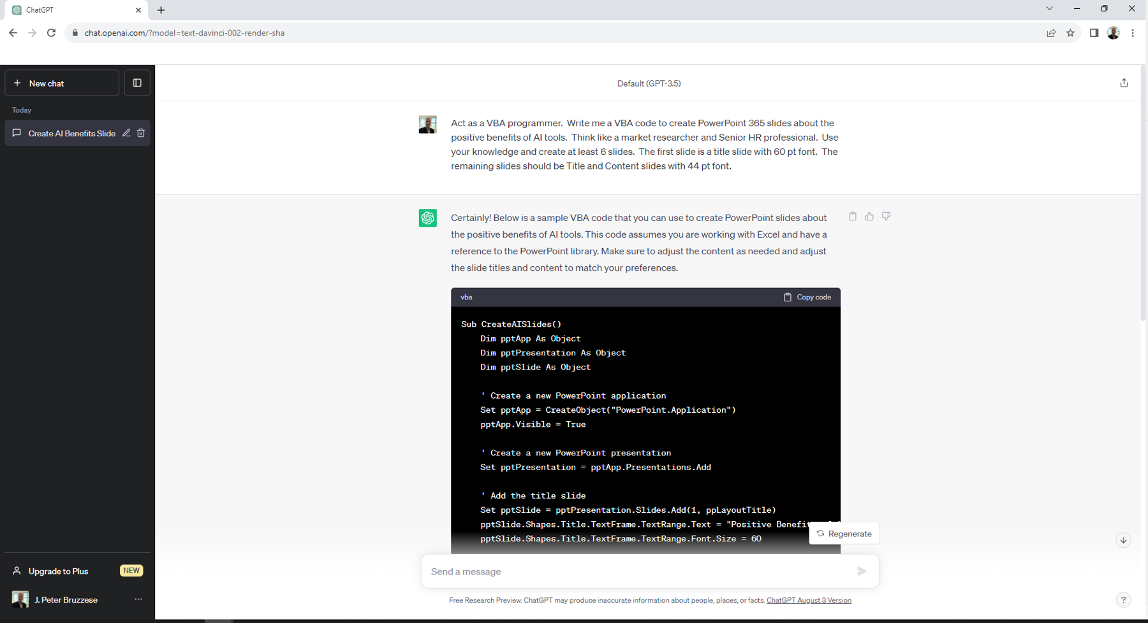Image resolution: width=1148 pixels, height=623 pixels.
Task: Open the tab search dropdown
Action: 1049,9
